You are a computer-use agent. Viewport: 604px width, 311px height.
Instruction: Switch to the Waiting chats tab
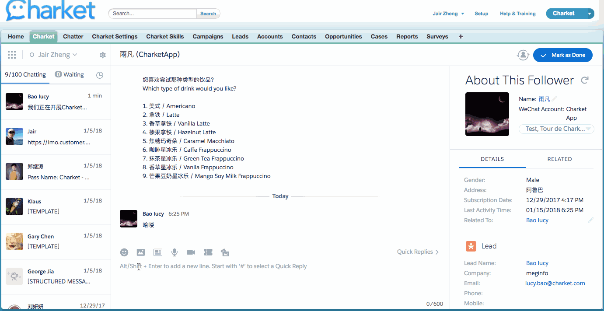click(x=69, y=75)
